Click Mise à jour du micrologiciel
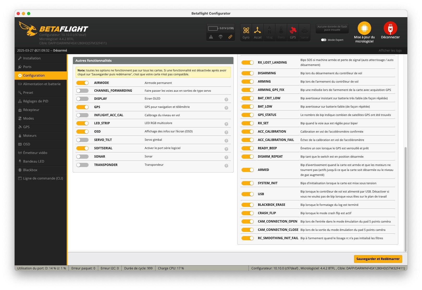 (x=364, y=39)
